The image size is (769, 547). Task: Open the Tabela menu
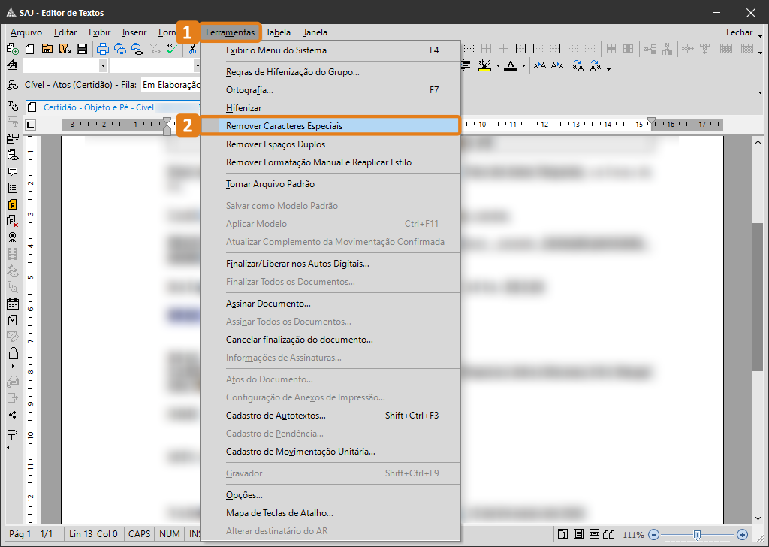tap(278, 32)
